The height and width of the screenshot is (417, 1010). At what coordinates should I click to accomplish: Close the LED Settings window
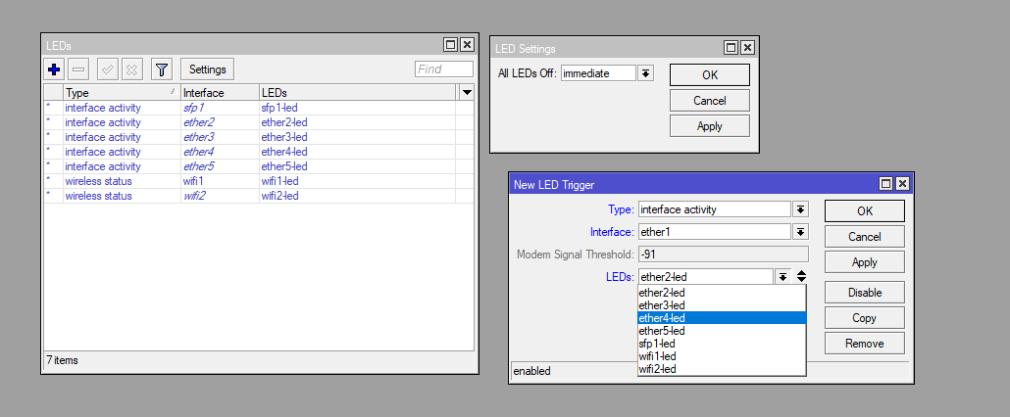pos(747,48)
